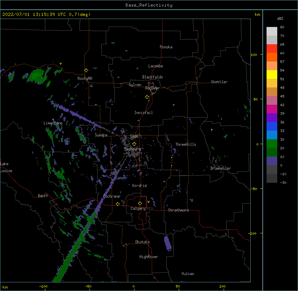Click the yellow V marker northwest of RockyMH
Image resolution: width=298 pixels, height=291 pixels.
pos(60,64)
